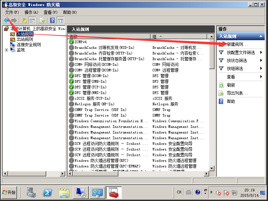This screenshot has width=268, height=201.
Task: Click the tray help question mark icon
Action: [198, 192]
